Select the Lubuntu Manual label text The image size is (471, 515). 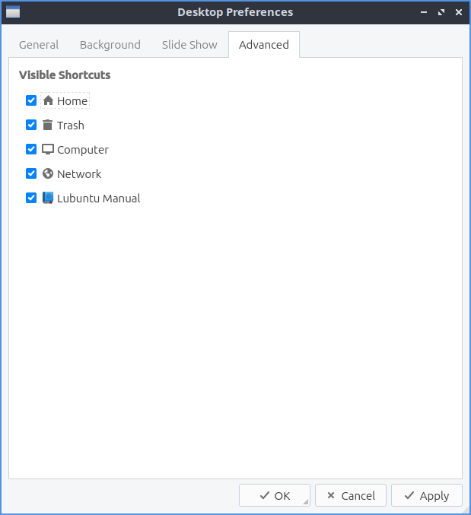[99, 199]
